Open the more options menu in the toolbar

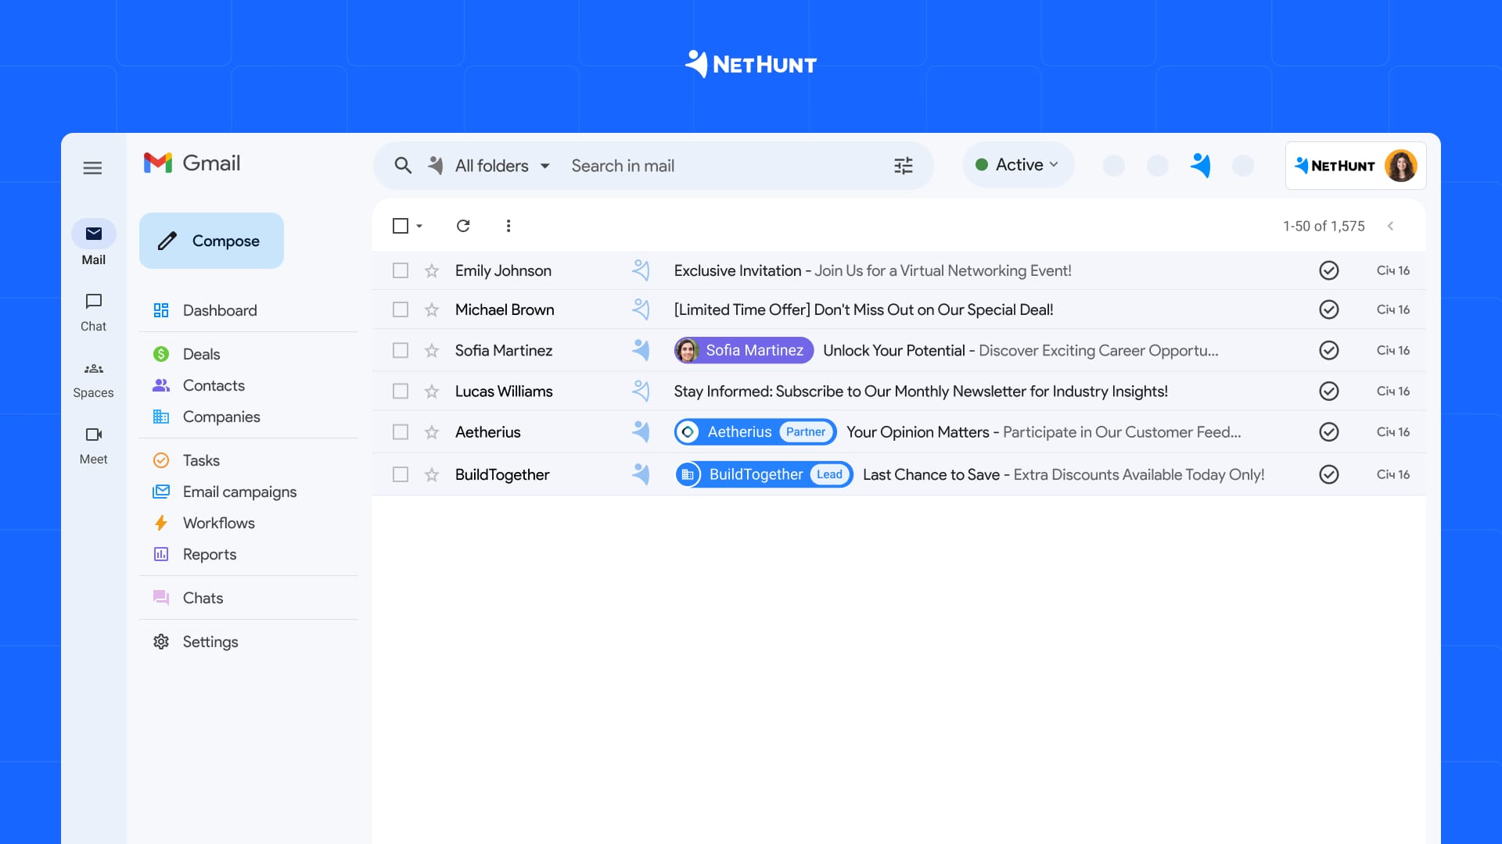click(508, 225)
